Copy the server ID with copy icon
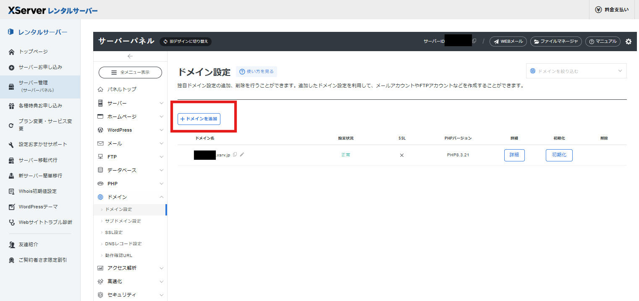The image size is (639, 301). point(474,41)
